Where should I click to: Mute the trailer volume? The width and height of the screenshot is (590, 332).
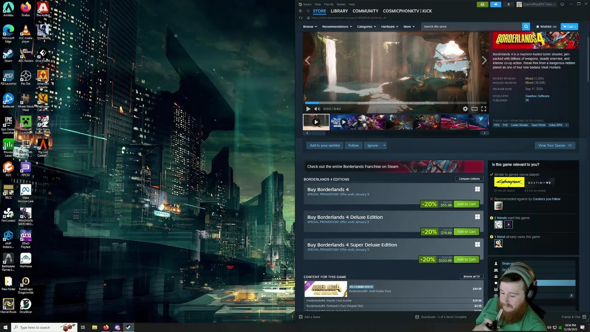(x=317, y=109)
